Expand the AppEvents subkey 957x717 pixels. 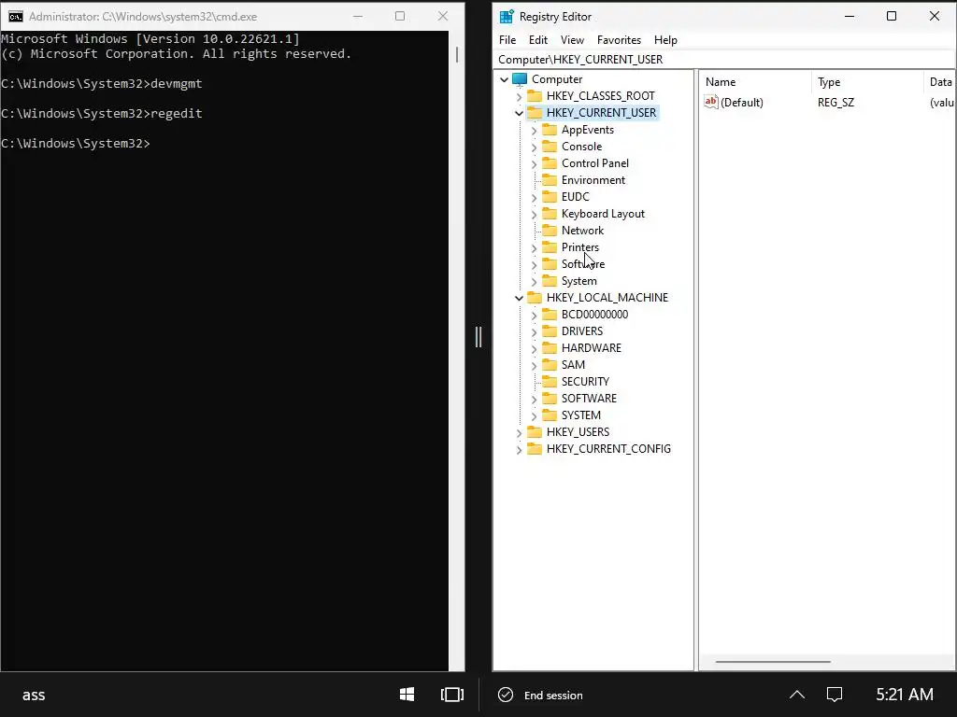click(x=534, y=130)
